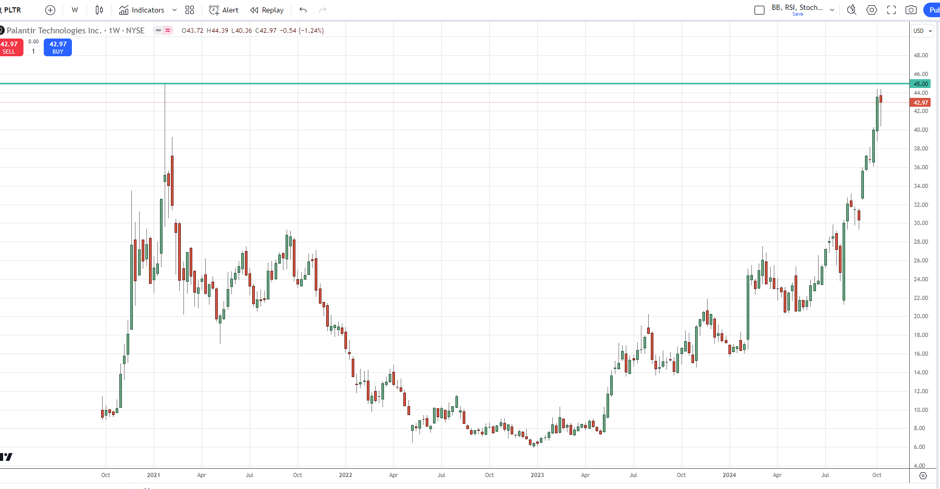
Task: Toggle the layout setup square checkbox
Action: pos(760,10)
